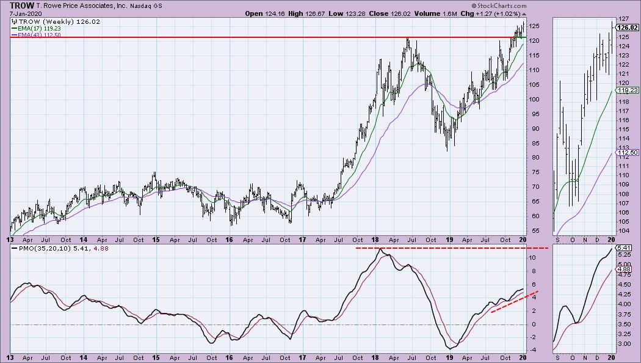The width and height of the screenshot is (641, 363).
Task: Click the StockCharts.com copyright text
Action: 499,5
